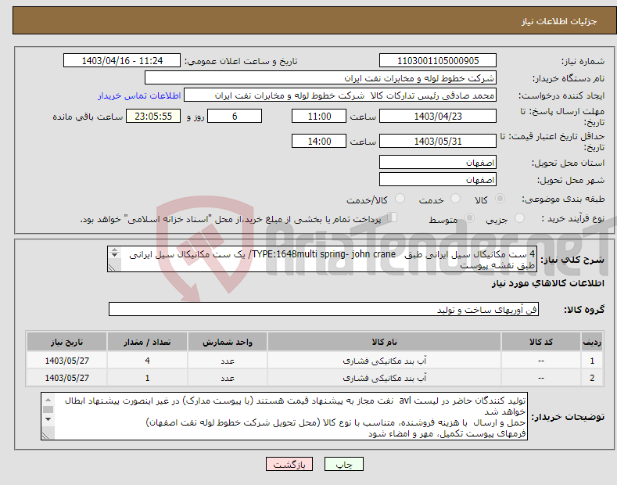Click row 1 item name آب بند مکانیکی

pyautogui.click(x=385, y=361)
